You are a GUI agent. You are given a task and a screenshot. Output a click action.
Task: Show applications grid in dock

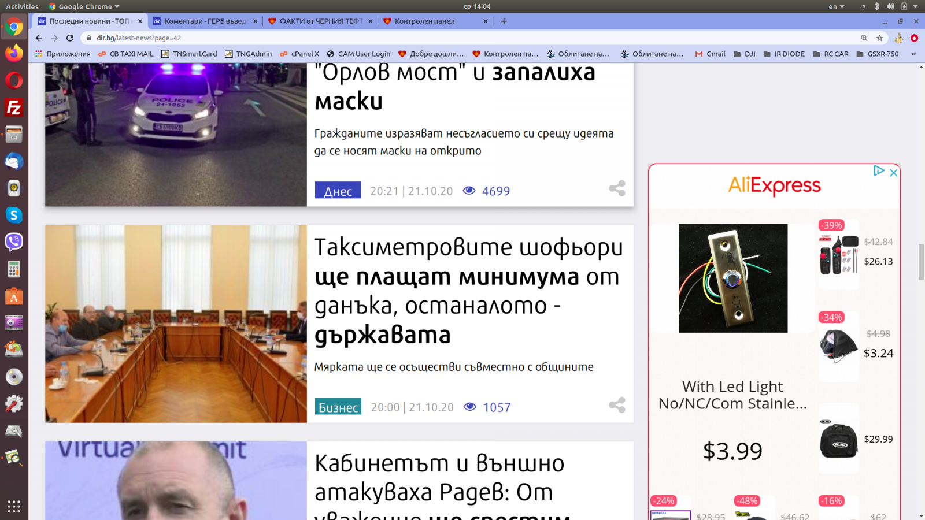coord(14,506)
